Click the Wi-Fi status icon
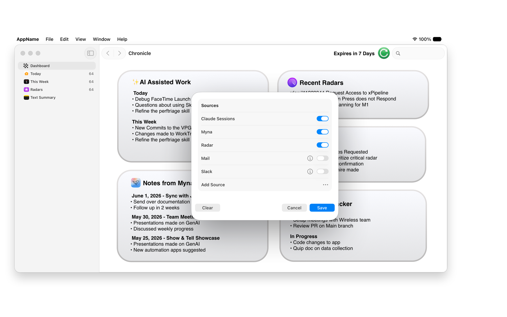The width and height of the screenshot is (507, 317). tap(415, 39)
